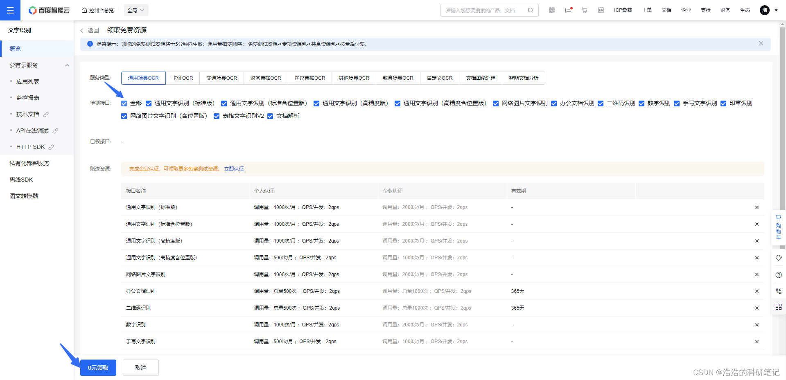Remove the 通用文字识别（标准版） row
The height and width of the screenshot is (380, 786).
pyautogui.click(x=757, y=207)
